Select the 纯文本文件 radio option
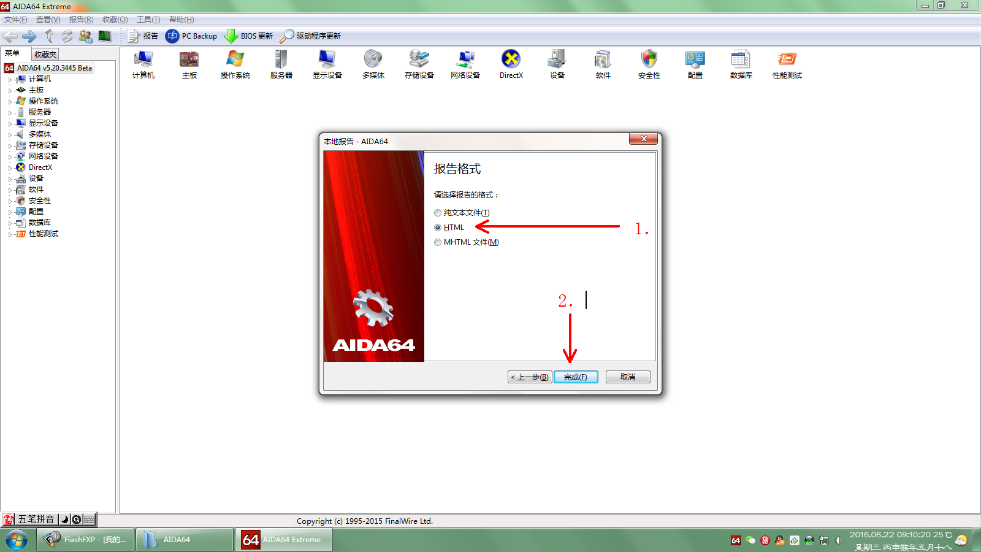Viewport: 981px width, 552px height. [x=438, y=213]
